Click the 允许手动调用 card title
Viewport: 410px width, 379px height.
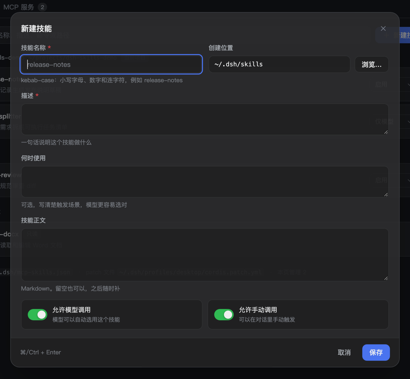coord(258,310)
